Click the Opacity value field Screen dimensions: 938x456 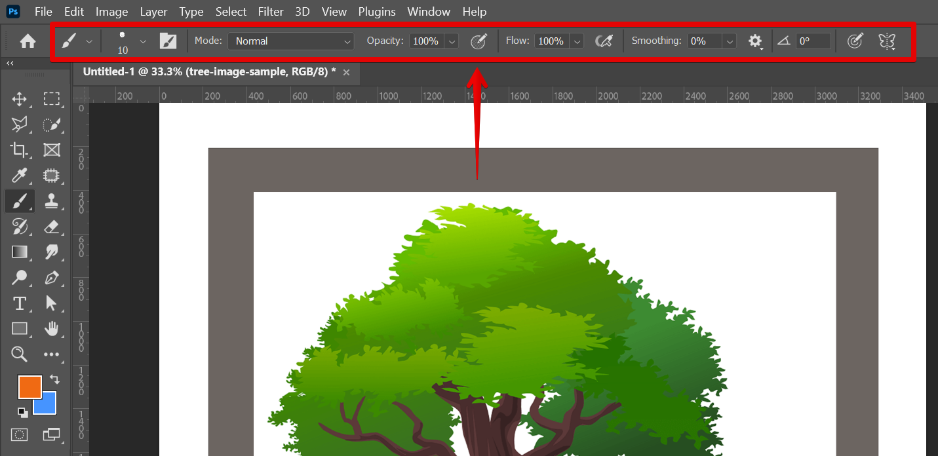pos(426,41)
